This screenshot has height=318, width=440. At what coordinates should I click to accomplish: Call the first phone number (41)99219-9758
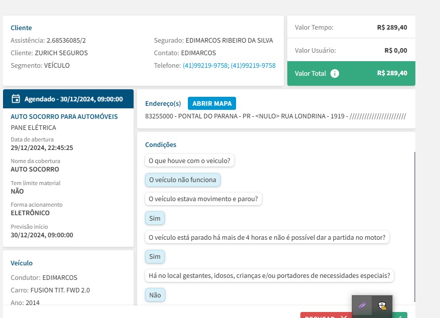(x=205, y=66)
